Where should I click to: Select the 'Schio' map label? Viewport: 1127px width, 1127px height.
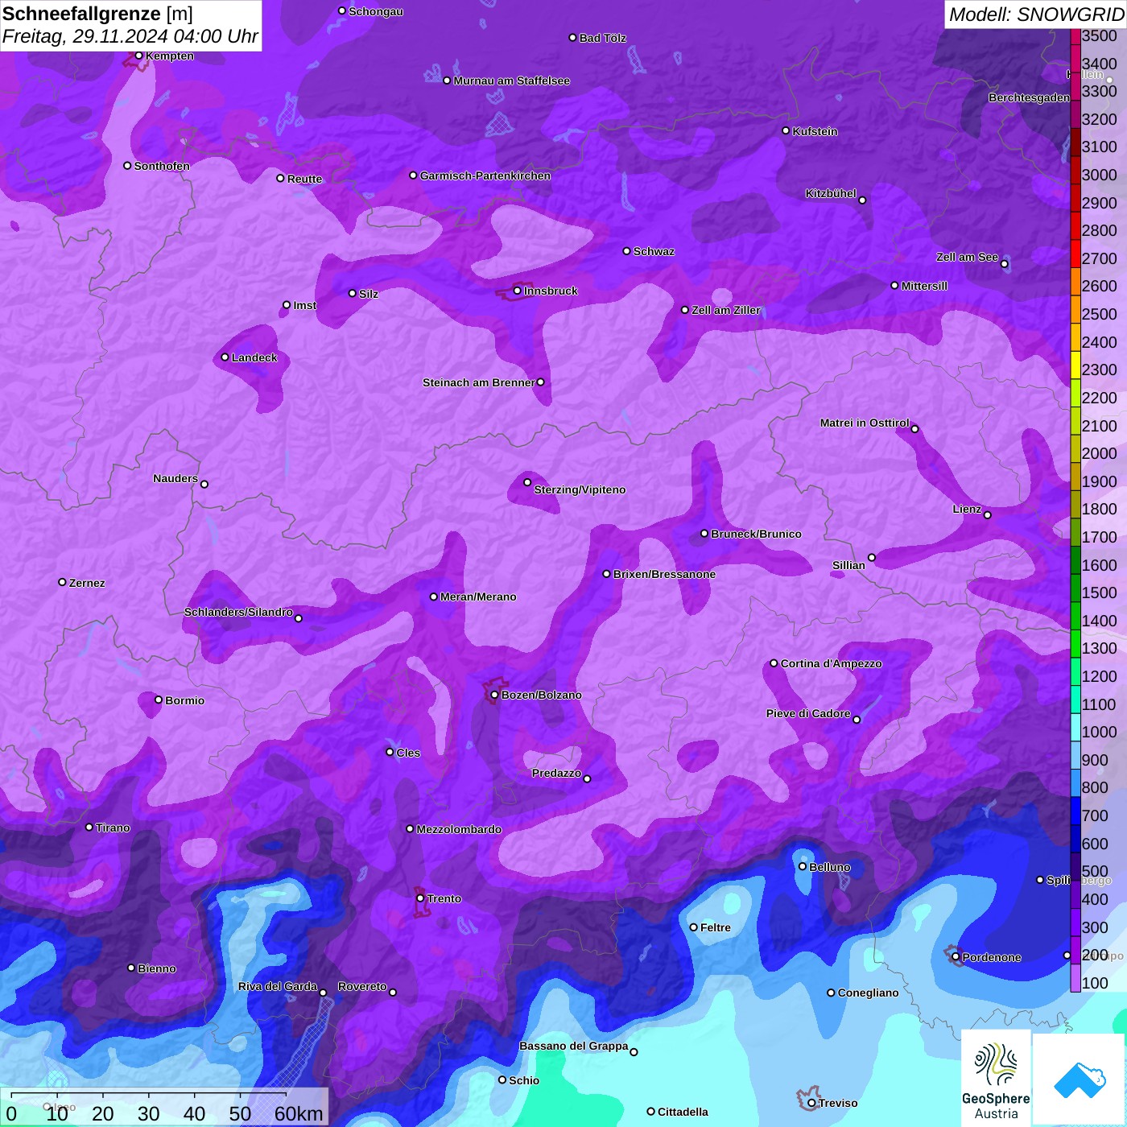coord(524,1080)
